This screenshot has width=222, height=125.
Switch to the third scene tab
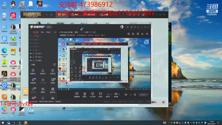click(48, 32)
